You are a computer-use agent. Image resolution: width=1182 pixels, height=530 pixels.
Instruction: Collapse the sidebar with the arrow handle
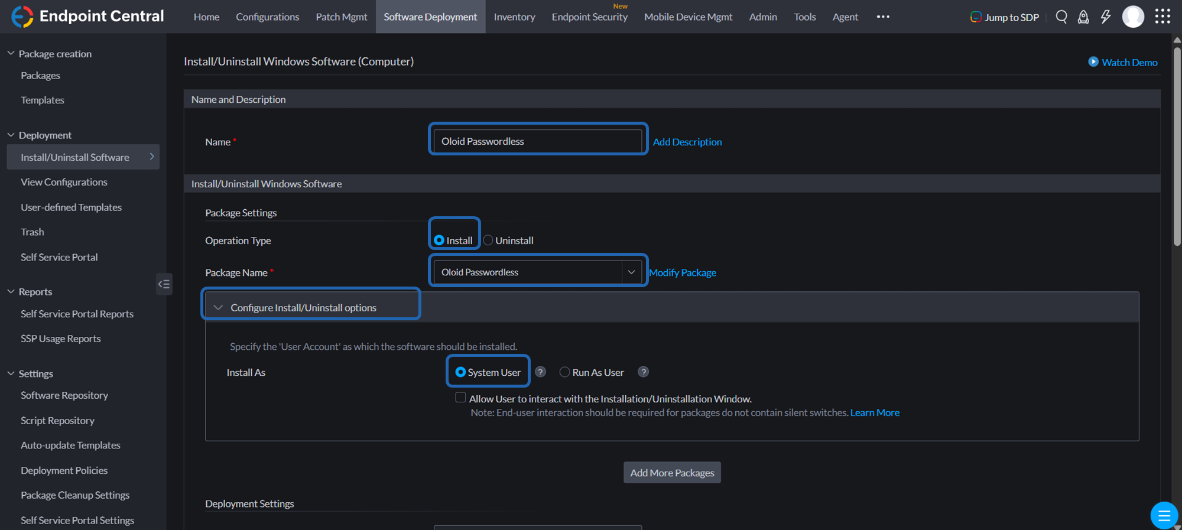(164, 284)
